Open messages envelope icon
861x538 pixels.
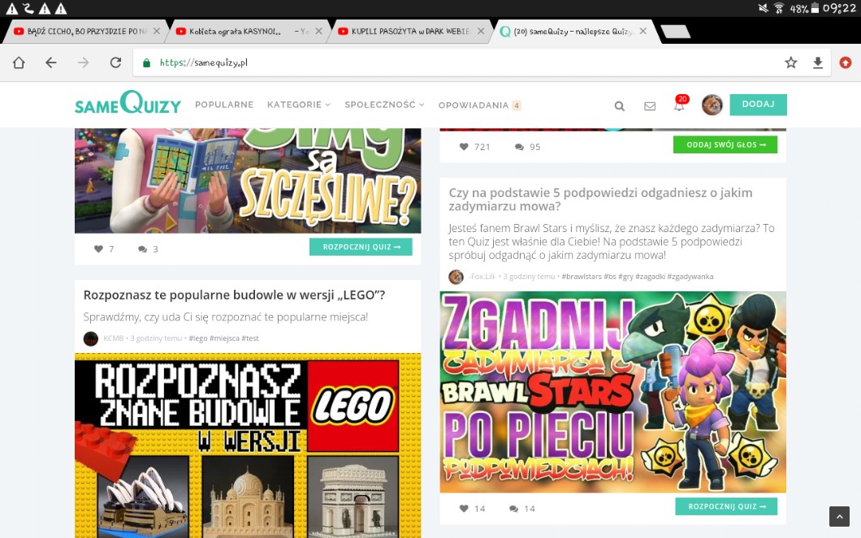pyautogui.click(x=650, y=105)
